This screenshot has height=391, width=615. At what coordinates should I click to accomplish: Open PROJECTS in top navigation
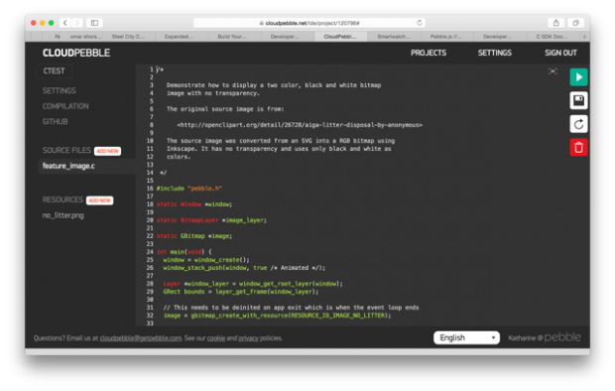pyautogui.click(x=429, y=53)
